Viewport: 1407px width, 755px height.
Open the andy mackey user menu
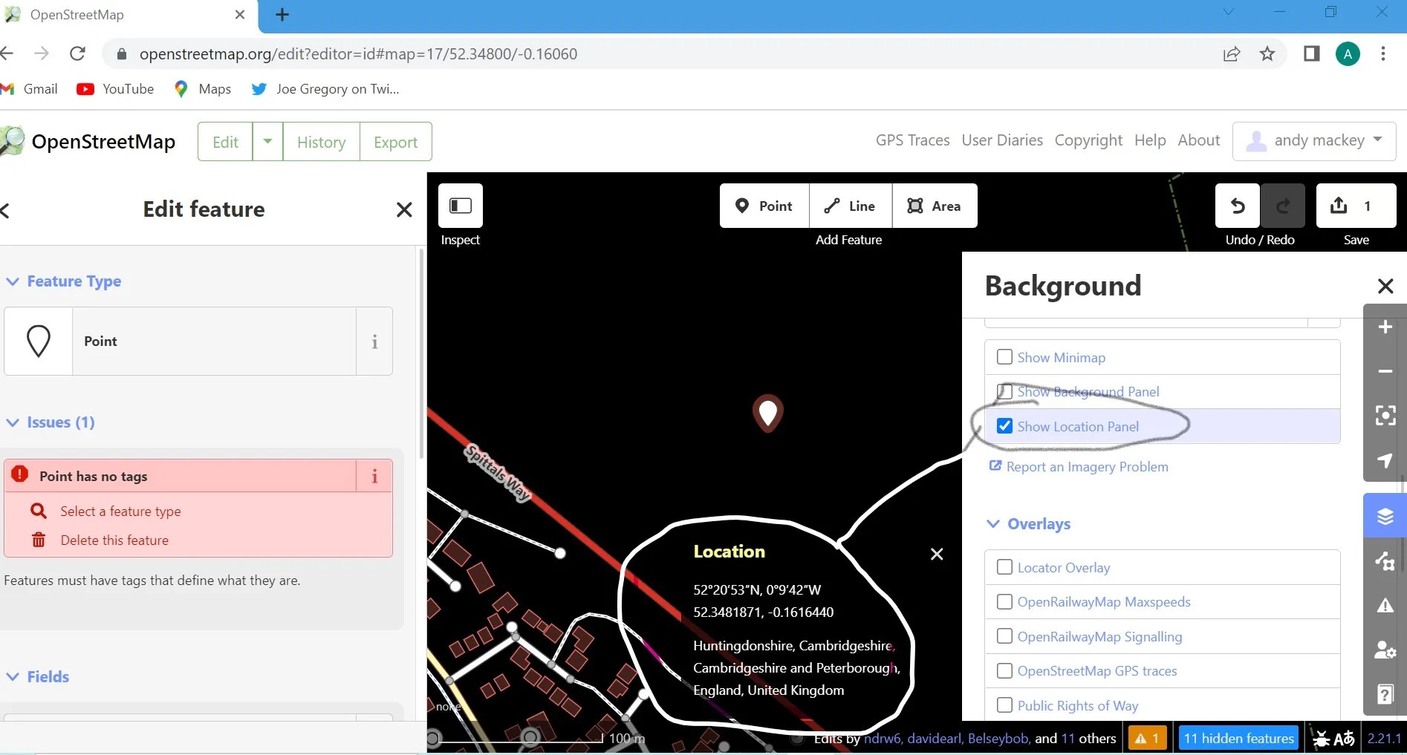(x=1314, y=141)
